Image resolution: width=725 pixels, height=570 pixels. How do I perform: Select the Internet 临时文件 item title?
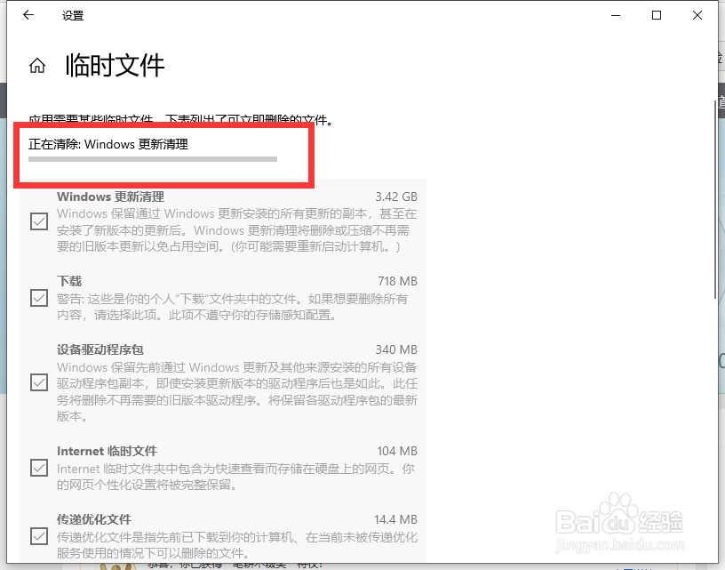[107, 451]
